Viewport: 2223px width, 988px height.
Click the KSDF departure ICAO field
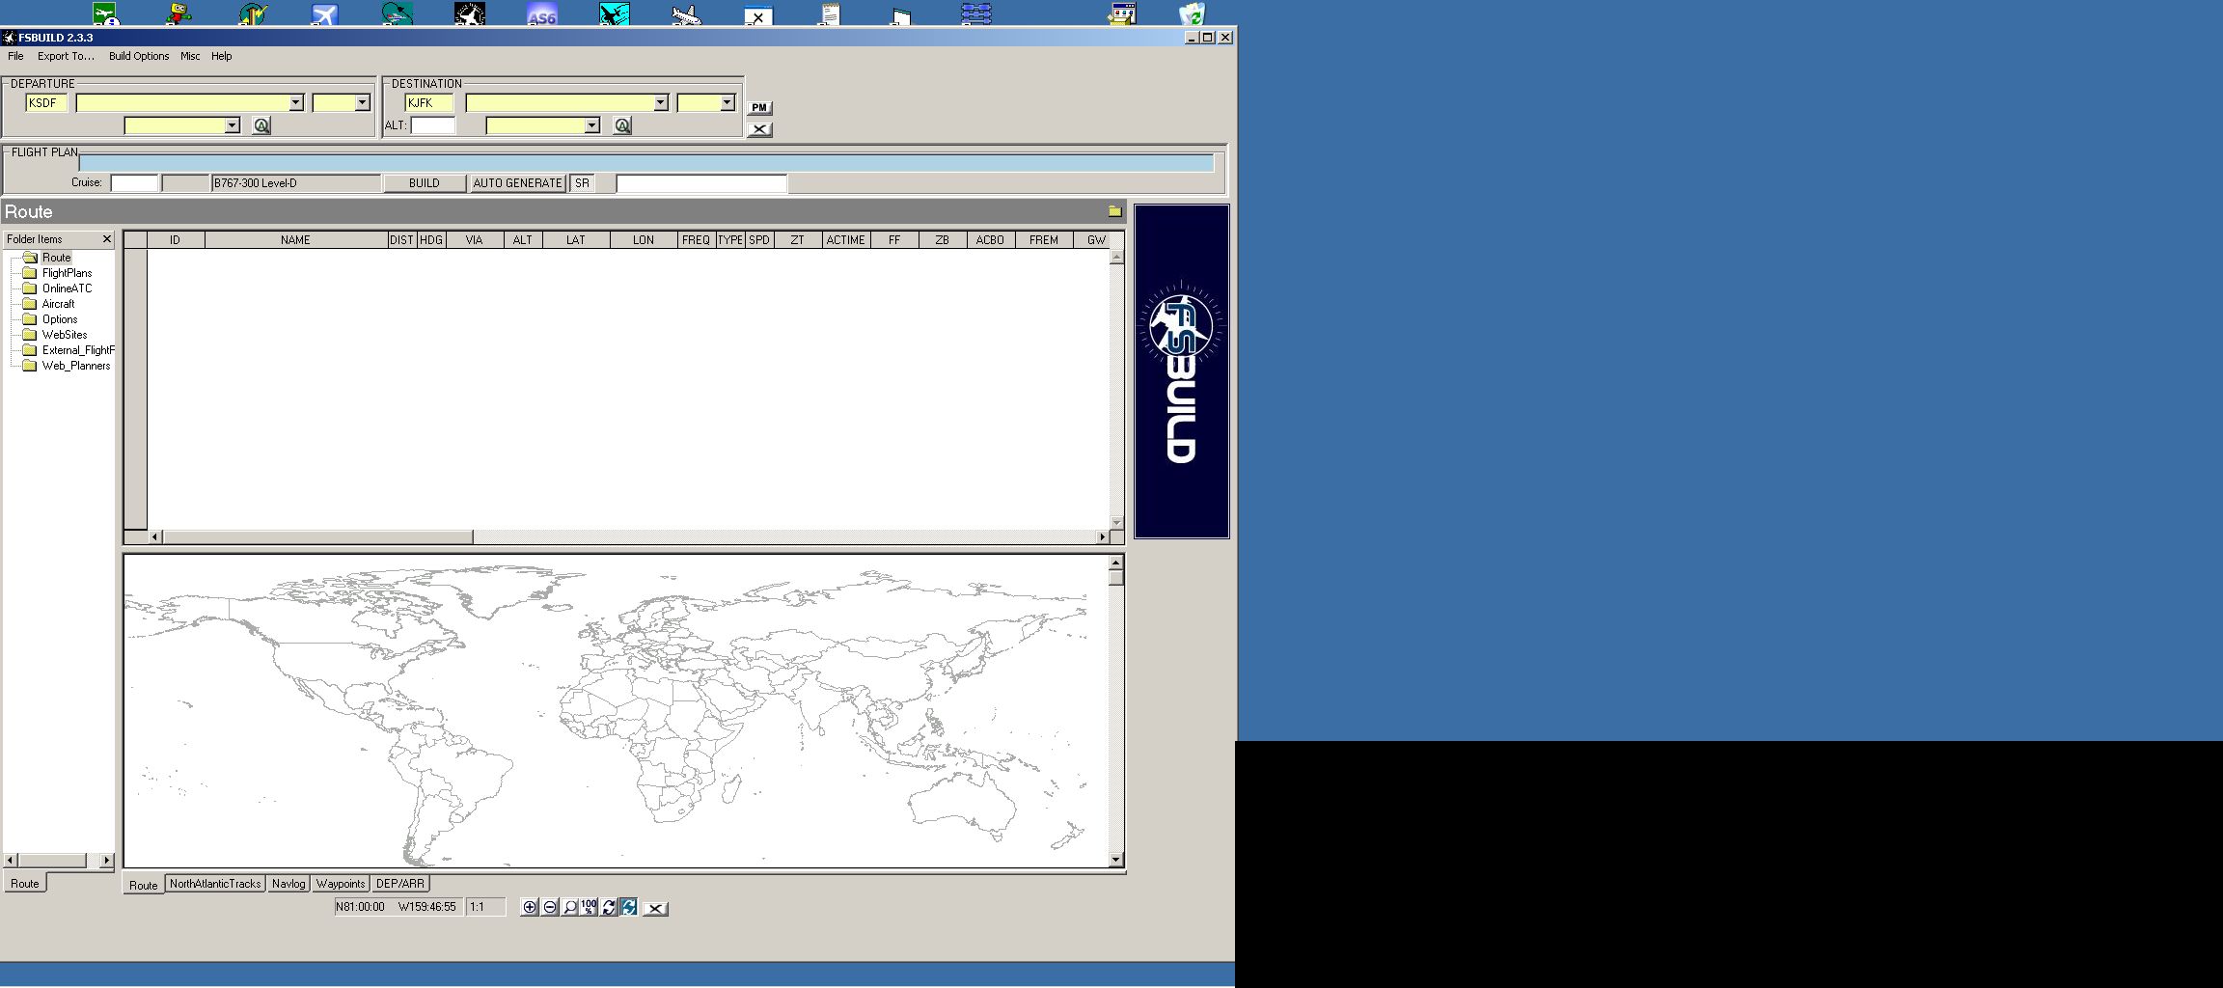click(46, 103)
